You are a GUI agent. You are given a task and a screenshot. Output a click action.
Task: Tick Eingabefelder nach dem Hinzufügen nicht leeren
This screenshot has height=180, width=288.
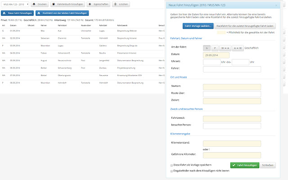click(x=171, y=171)
